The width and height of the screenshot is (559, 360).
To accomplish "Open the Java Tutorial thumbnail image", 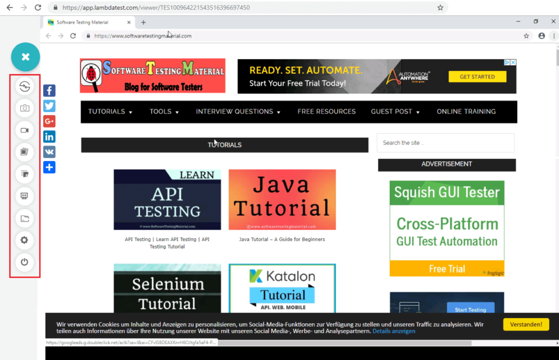I will click(282, 199).
